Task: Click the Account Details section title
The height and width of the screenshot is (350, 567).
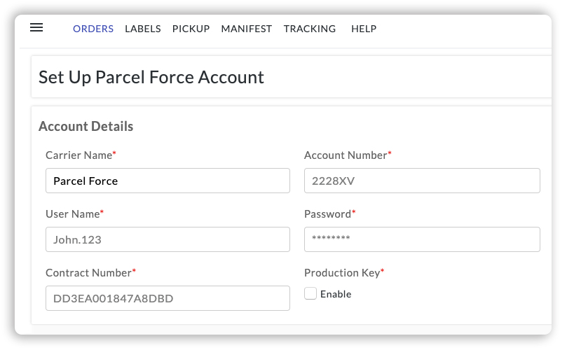Action: [86, 127]
